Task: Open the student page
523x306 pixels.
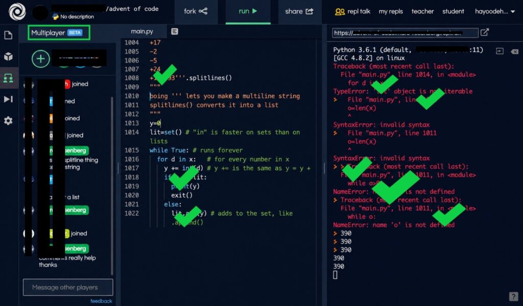Action: 453,11
